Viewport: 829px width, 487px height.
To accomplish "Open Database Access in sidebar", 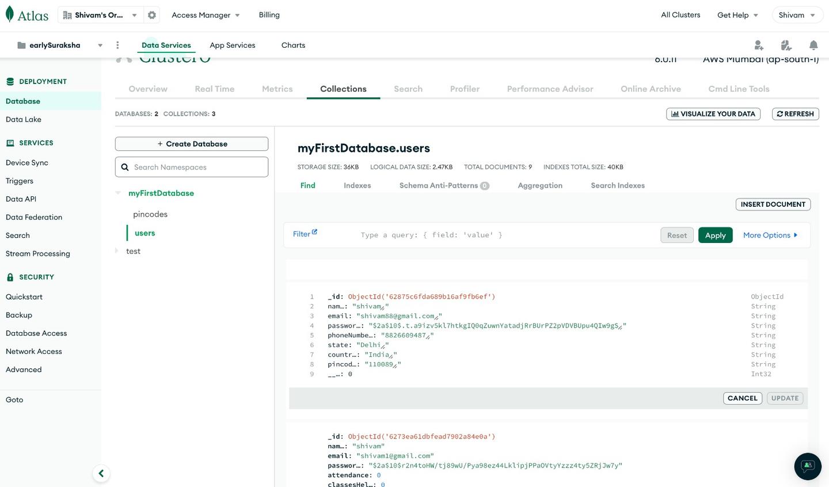I will [36, 333].
